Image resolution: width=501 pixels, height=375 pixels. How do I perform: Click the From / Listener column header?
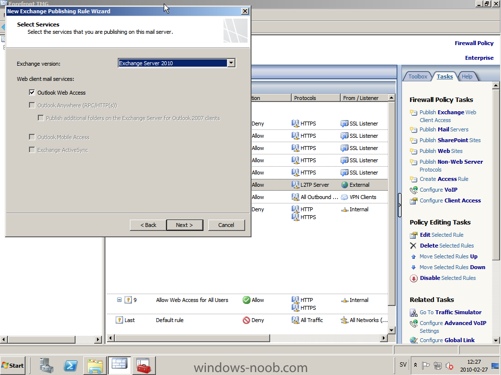pos(364,98)
